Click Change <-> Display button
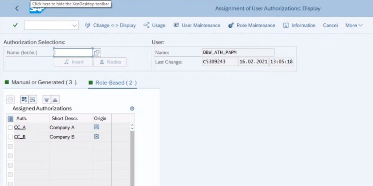Screen dimensions: 373x186 [x=110, y=25]
